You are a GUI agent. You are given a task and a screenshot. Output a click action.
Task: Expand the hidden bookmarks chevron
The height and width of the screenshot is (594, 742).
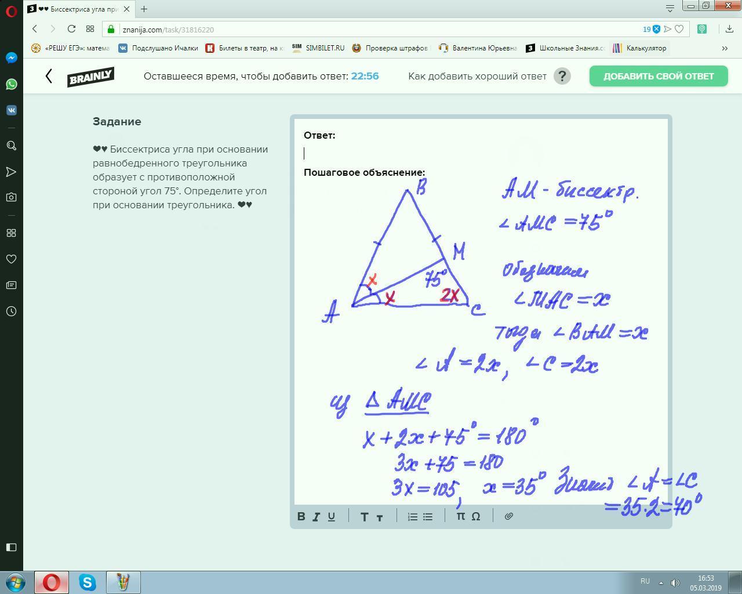pyautogui.click(x=725, y=48)
